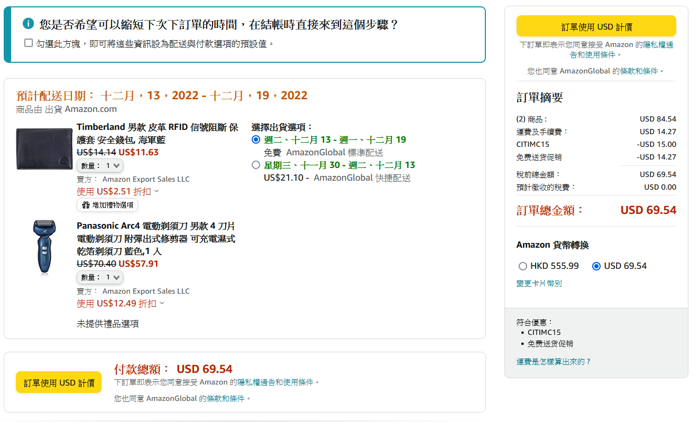The width and height of the screenshot is (699, 422).
Task: Click the 預計配送日期 heading
Action: coord(162,96)
